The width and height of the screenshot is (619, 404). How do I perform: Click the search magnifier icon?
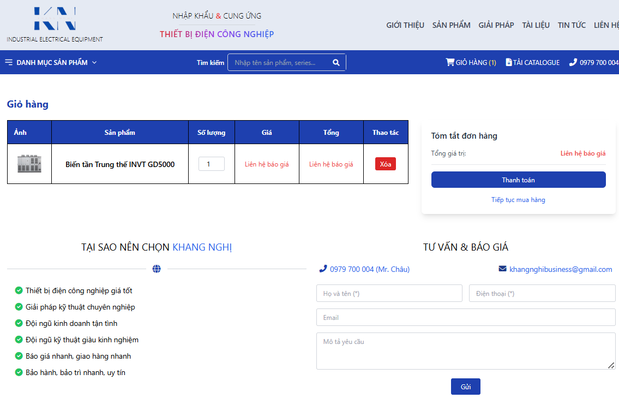[x=336, y=62]
